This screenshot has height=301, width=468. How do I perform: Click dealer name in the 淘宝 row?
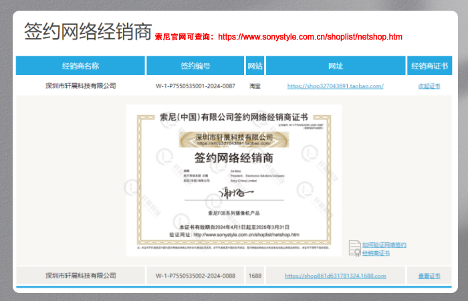[81, 86]
